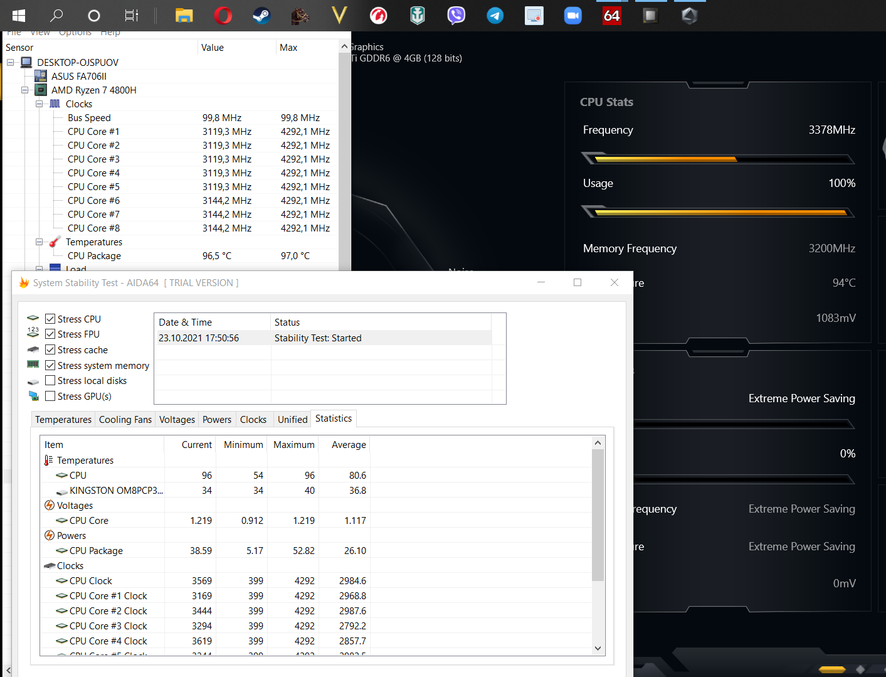Select Bus Speed sensor row

point(171,117)
